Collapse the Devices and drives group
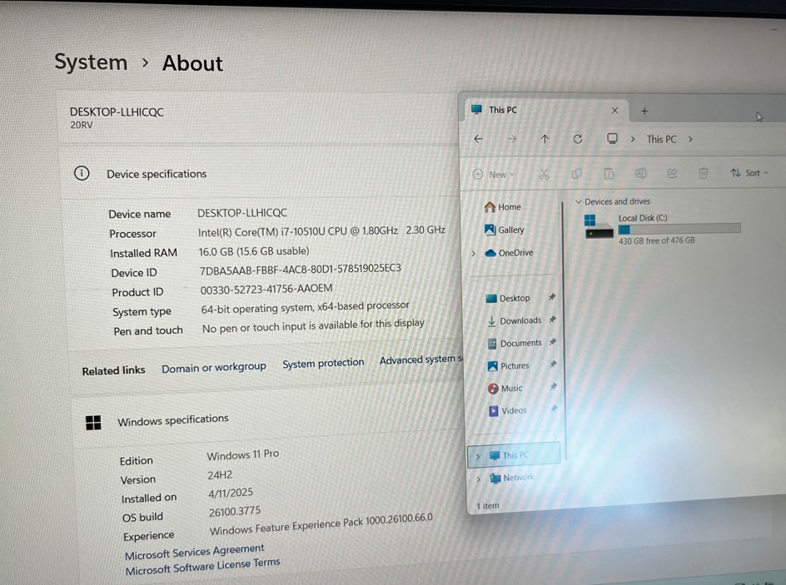Viewport: 786px width, 585px height. click(x=579, y=201)
